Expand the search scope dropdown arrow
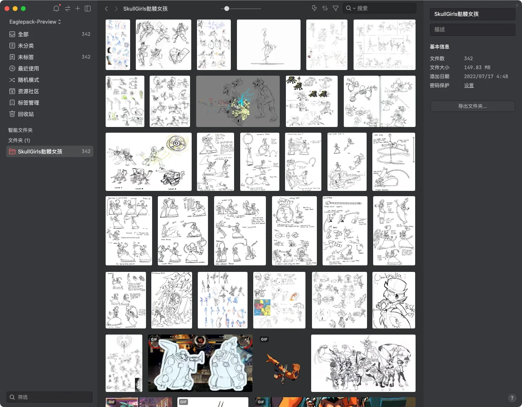522x407 pixels. (354, 9)
